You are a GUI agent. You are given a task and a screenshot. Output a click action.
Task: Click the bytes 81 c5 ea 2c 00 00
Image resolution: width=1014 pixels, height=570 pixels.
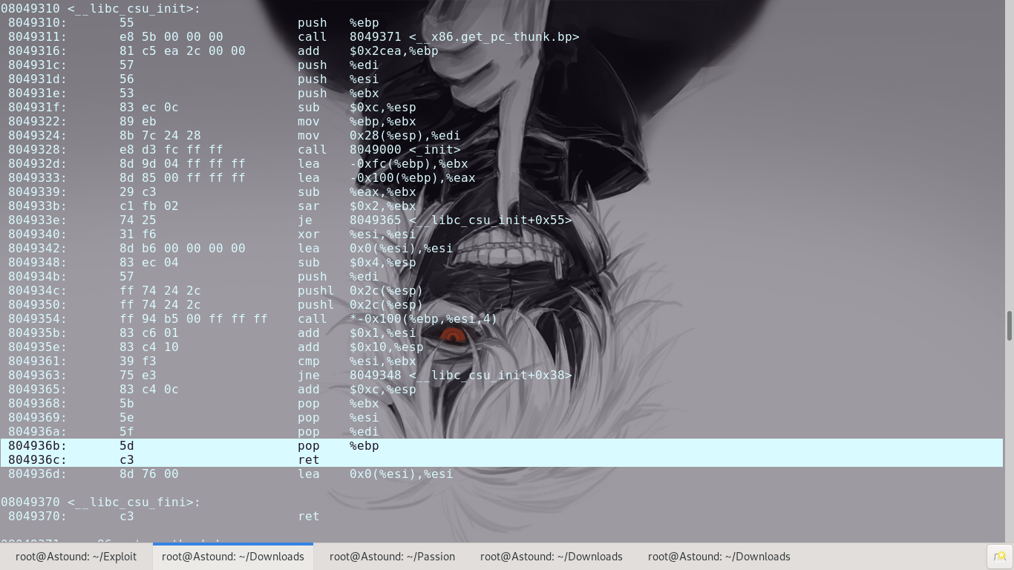[182, 51]
